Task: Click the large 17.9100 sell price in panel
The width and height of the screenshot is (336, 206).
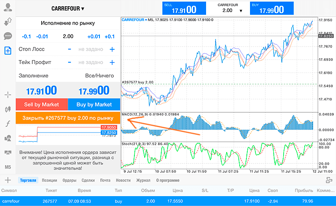Action: point(42,90)
